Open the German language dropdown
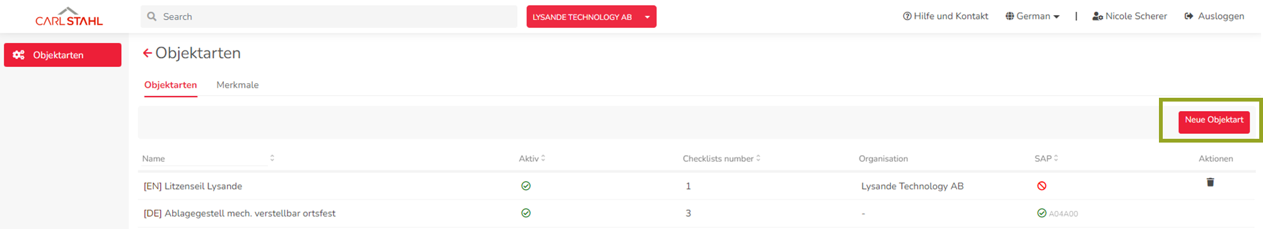The height and width of the screenshot is (229, 1263). (1032, 16)
